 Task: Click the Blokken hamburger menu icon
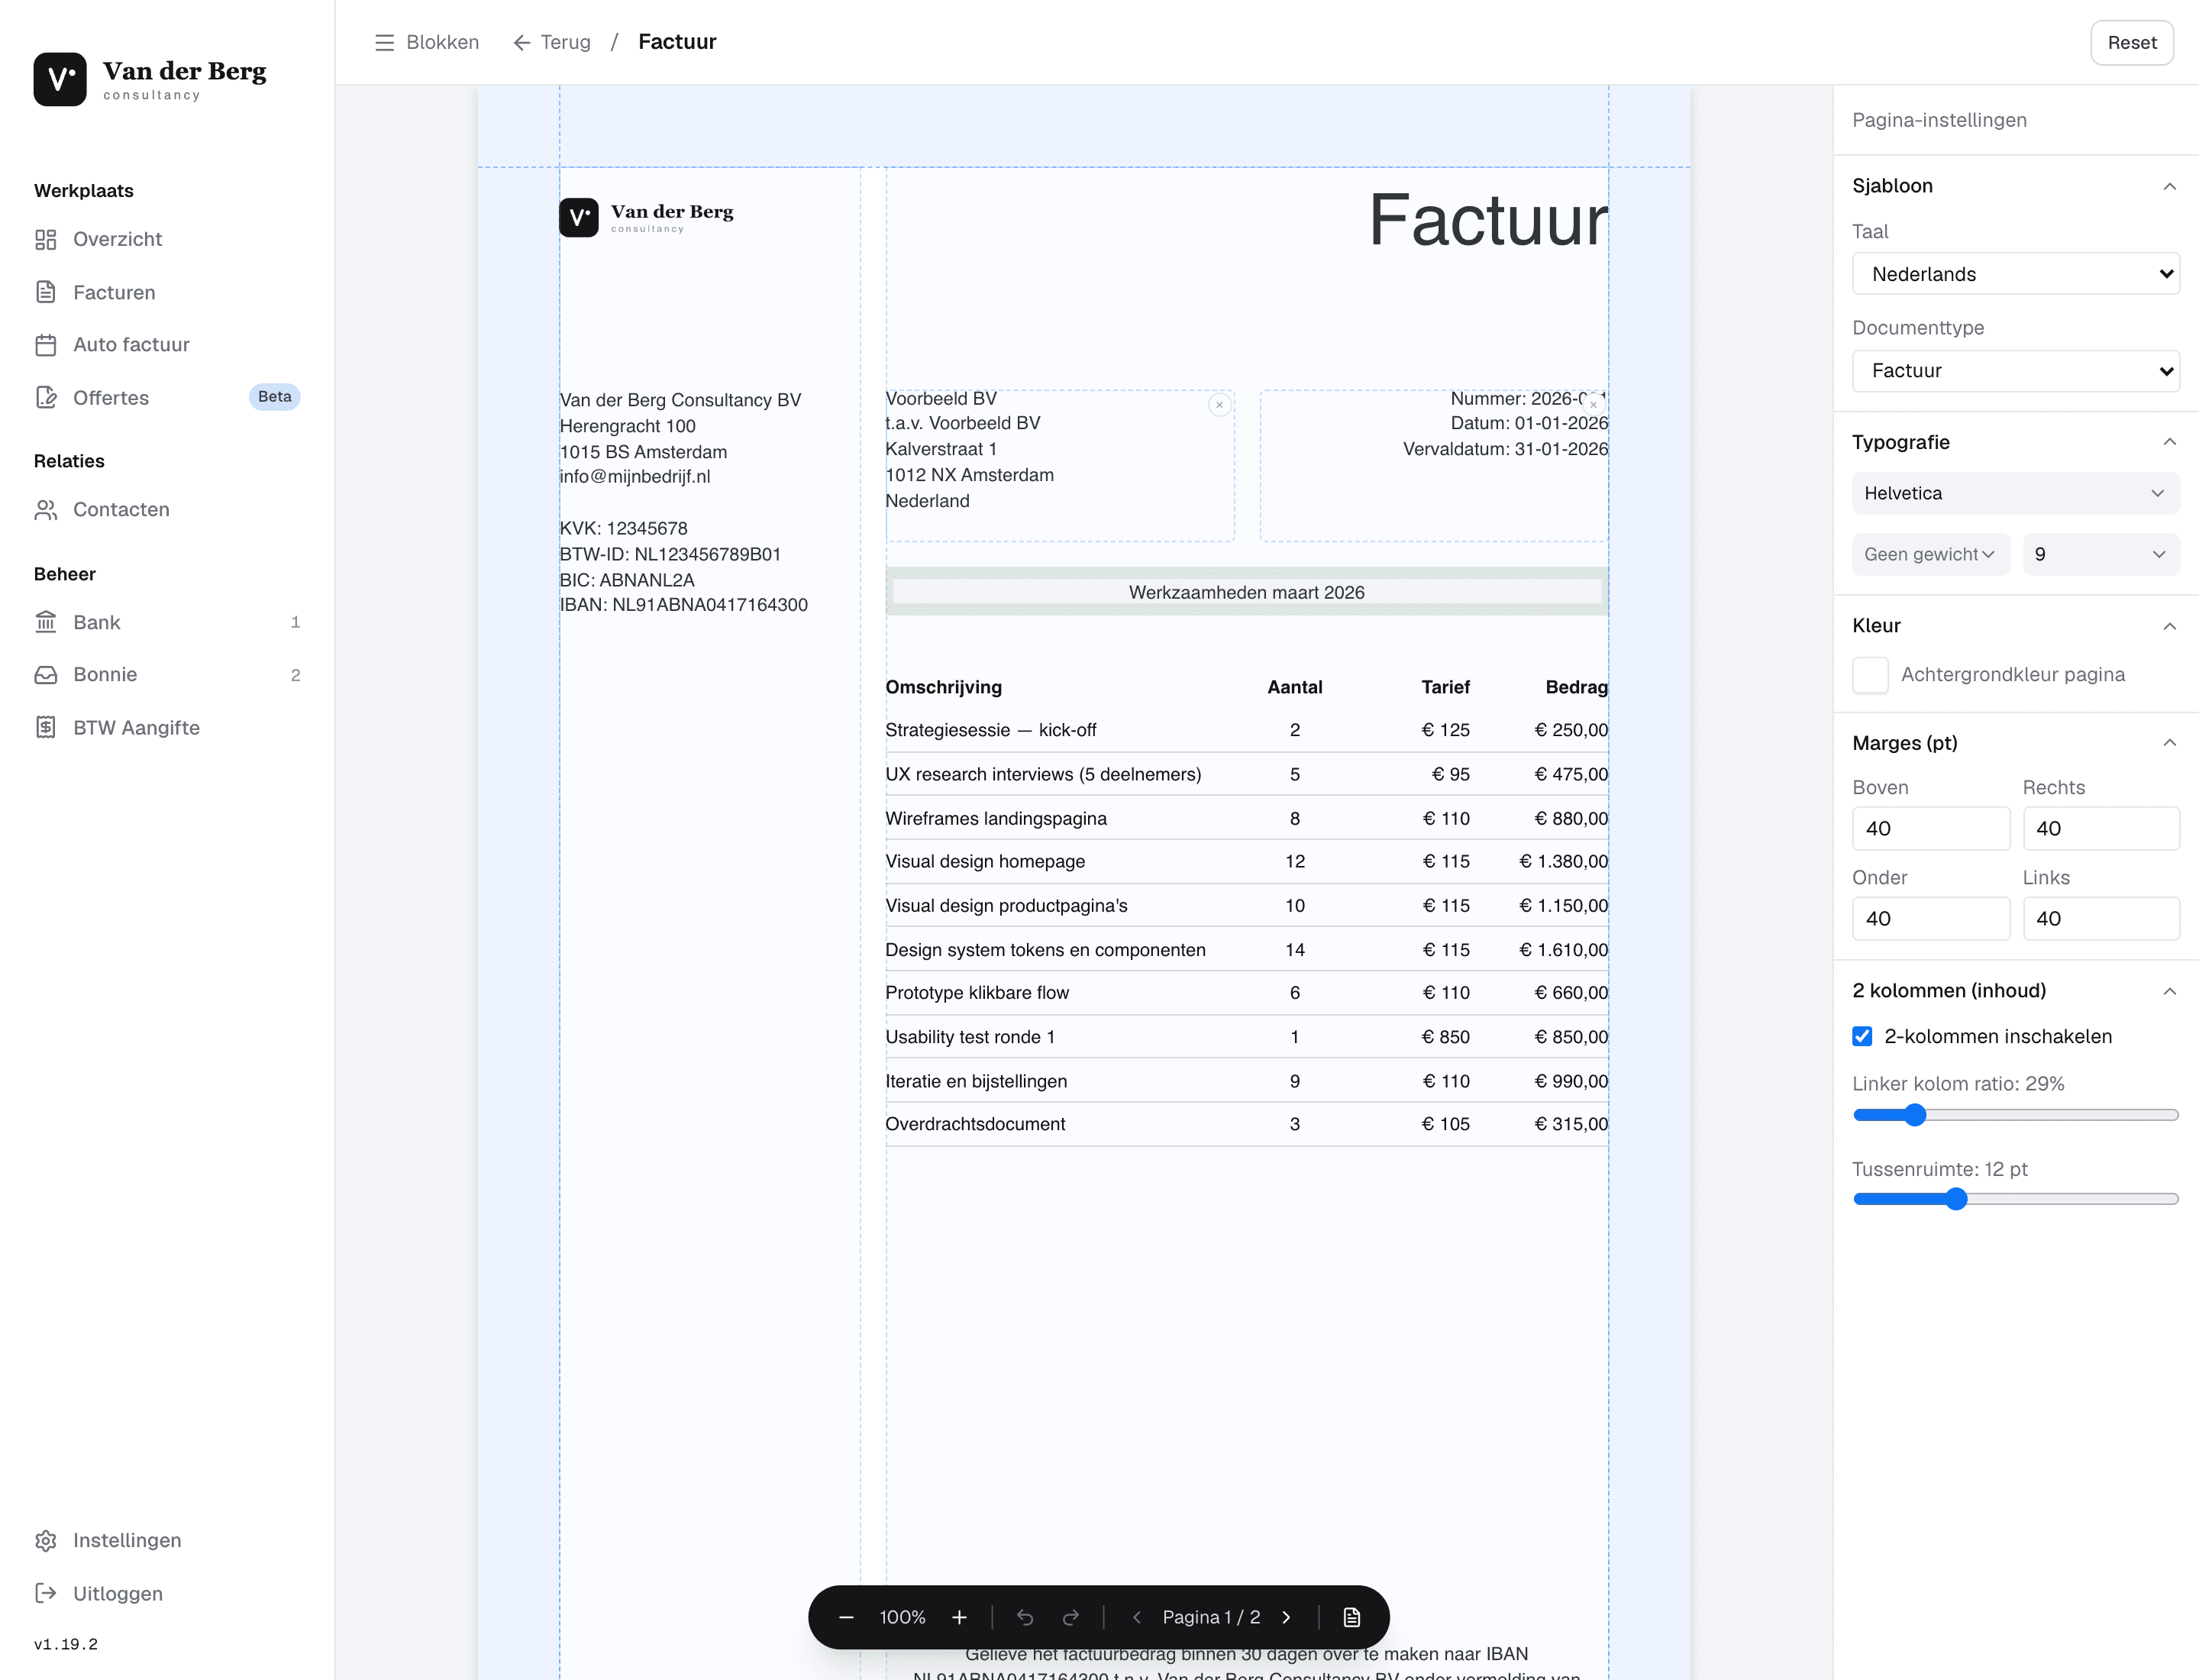point(384,42)
